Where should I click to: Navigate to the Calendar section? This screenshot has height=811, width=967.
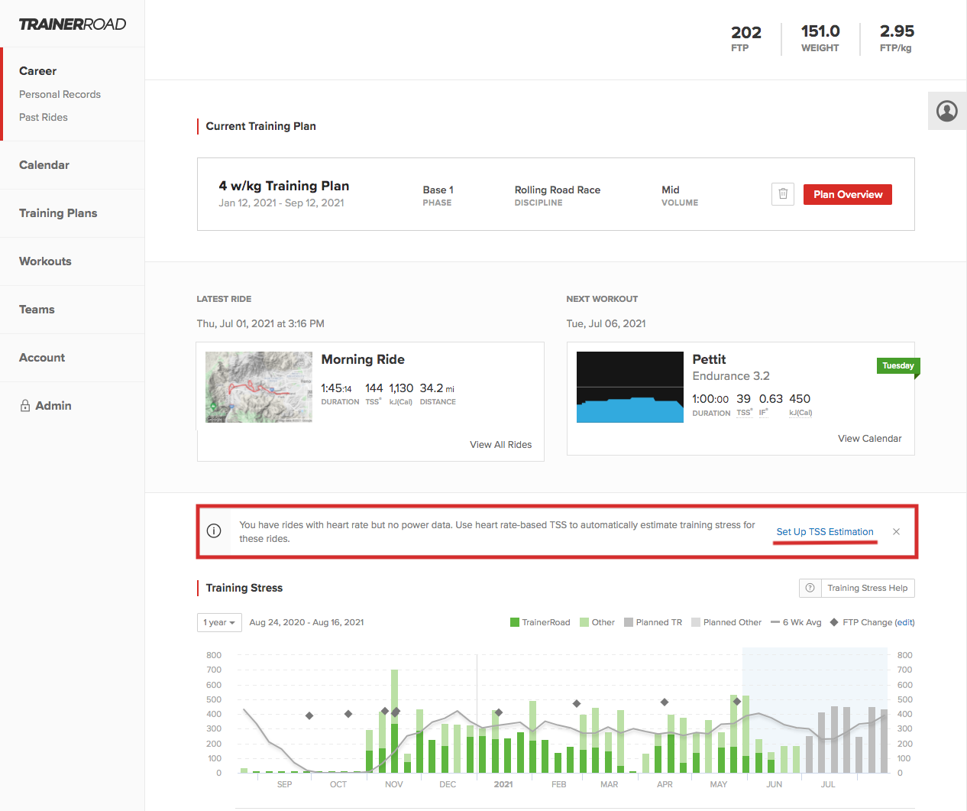point(44,165)
